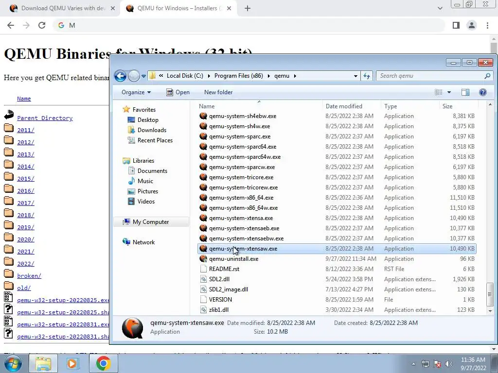This screenshot has height=373, width=498.
Task: Select qemu-system-sparc.exe file icon
Action: [x=203, y=136]
